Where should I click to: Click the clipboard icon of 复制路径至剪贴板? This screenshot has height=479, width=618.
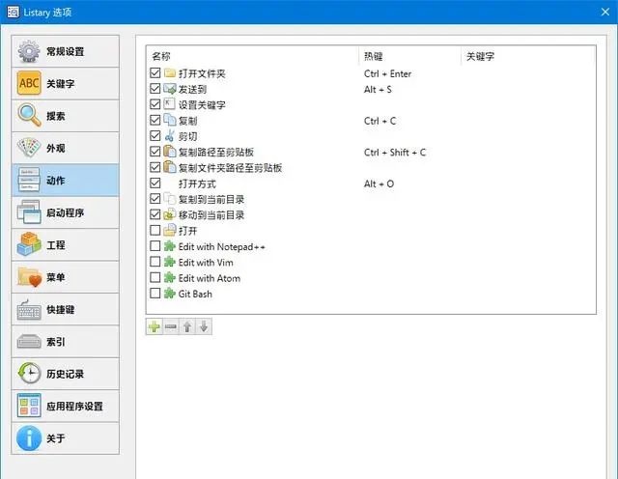point(170,152)
